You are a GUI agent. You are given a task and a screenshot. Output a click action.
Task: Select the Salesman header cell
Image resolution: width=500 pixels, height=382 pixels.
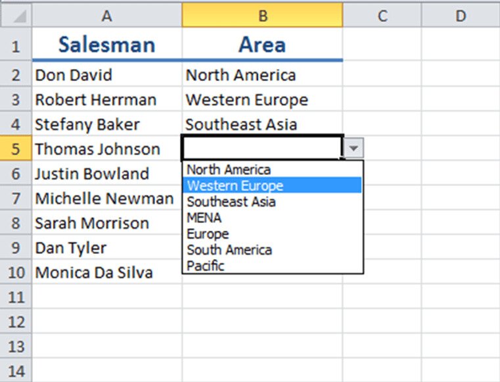(x=107, y=45)
